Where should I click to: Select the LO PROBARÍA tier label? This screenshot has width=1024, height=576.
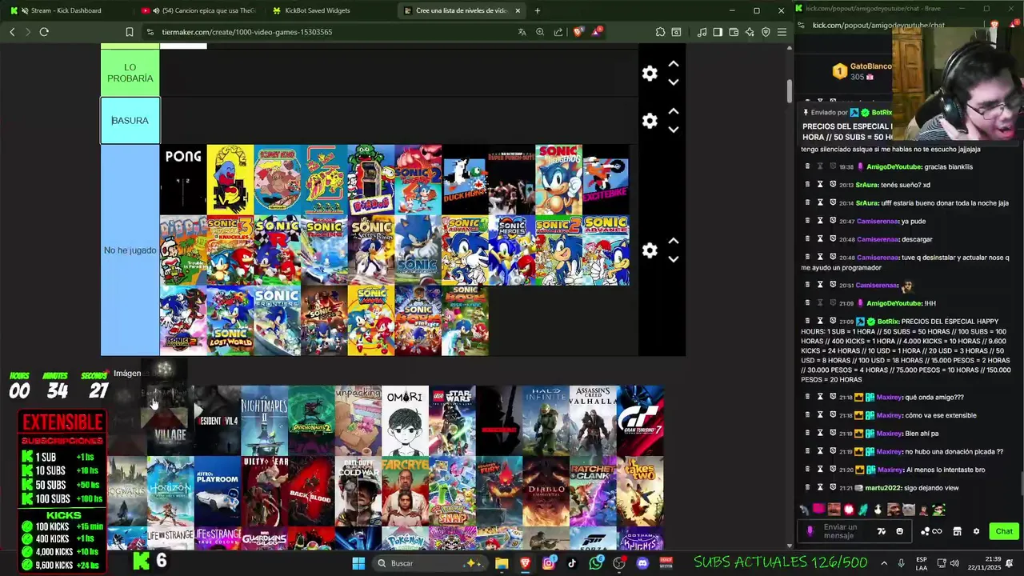(x=130, y=73)
